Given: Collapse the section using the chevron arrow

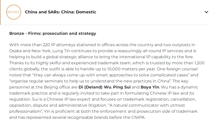Looking at the screenshot, I should pos(206,12).
